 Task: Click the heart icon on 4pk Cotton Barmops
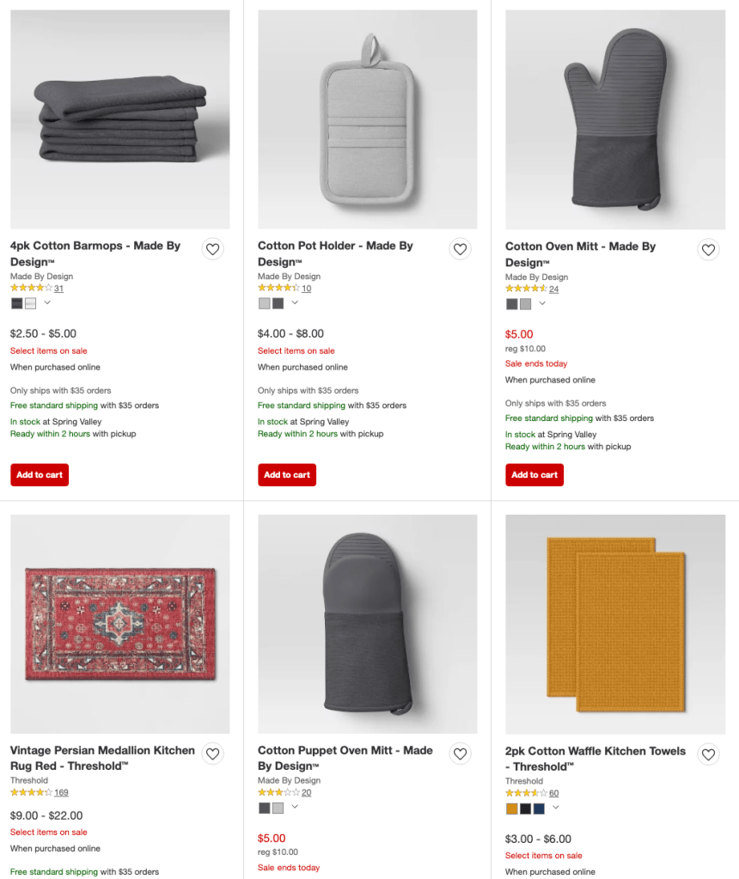(x=212, y=248)
